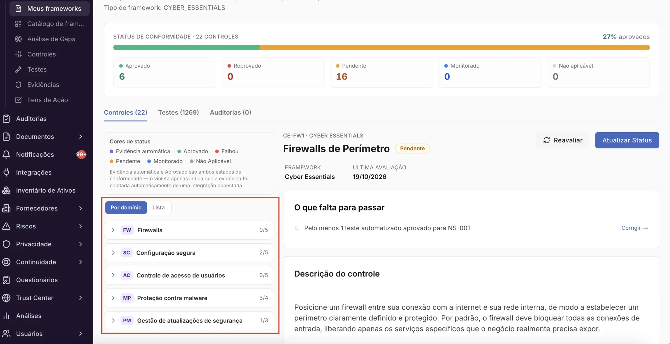Click the Continuidade lifebuoy icon

tap(6, 262)
